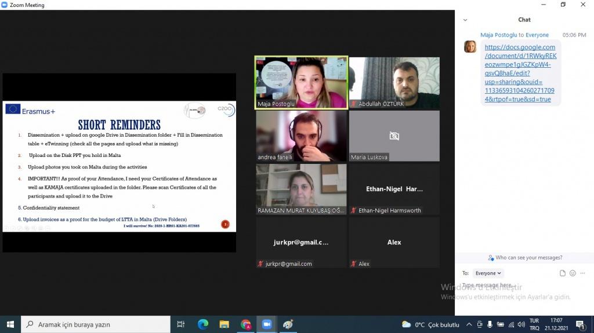Click muted mic icon beside jurkpr@gmail.com
This screenshot has width=594, height=333.
(260, 264)
